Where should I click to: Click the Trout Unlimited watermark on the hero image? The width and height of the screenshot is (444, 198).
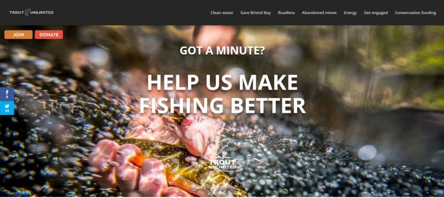tap(222, 154)
